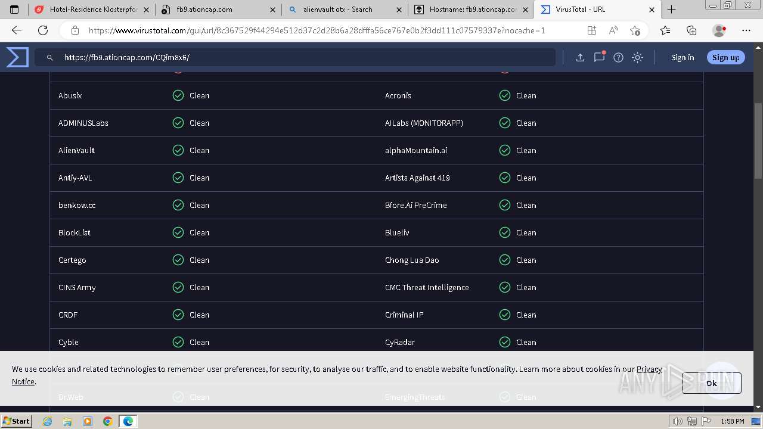Click the browser address bar URL
The width and height of the screenshot is (763, 429).
coord(317,30)
